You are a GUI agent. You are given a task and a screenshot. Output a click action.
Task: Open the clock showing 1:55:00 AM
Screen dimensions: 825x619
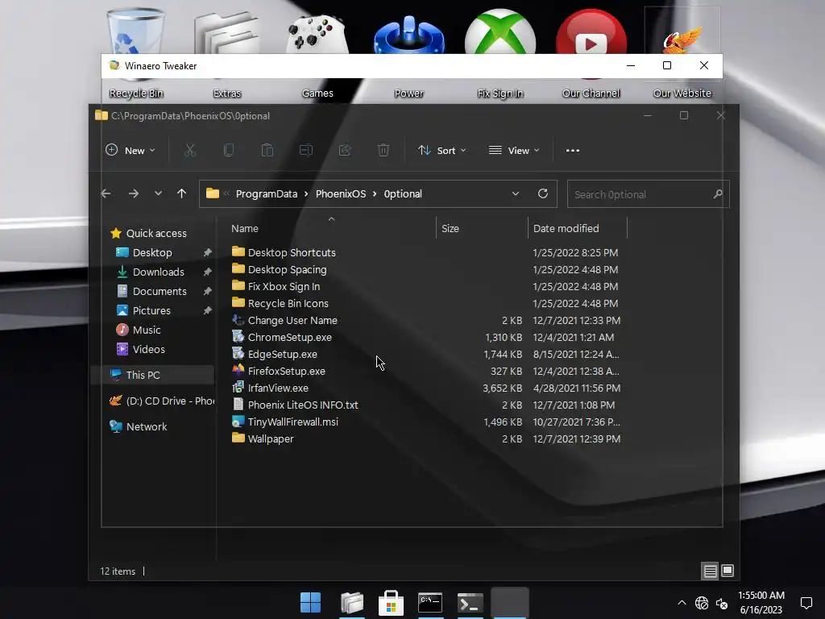(761, 603)
